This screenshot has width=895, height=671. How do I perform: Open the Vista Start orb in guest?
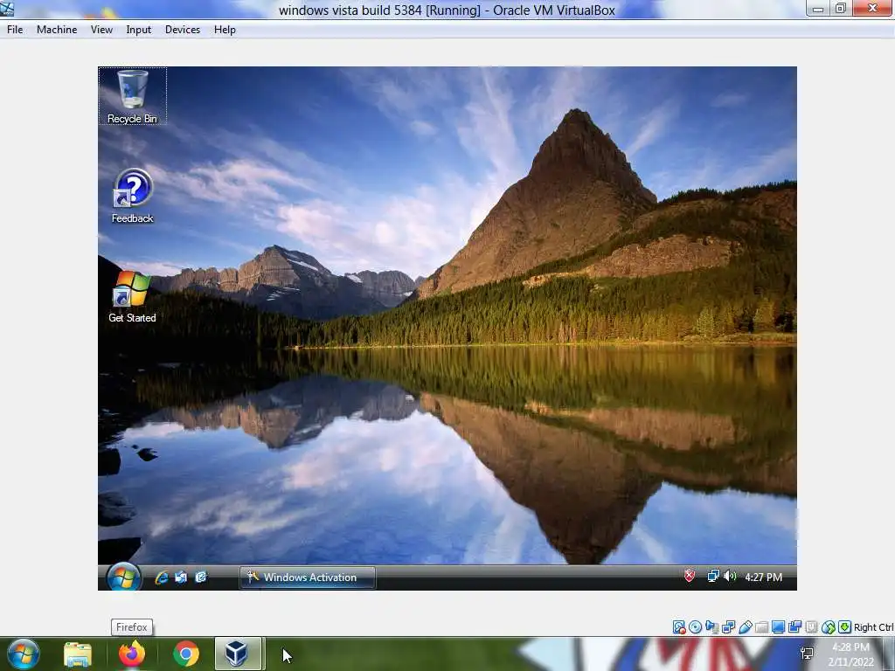click(x=123, y=578)
